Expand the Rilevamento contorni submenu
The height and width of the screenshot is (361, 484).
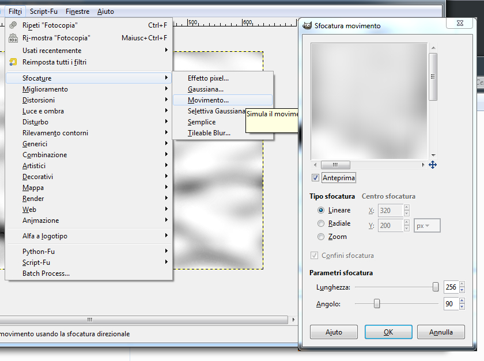(x=89, y=133)
